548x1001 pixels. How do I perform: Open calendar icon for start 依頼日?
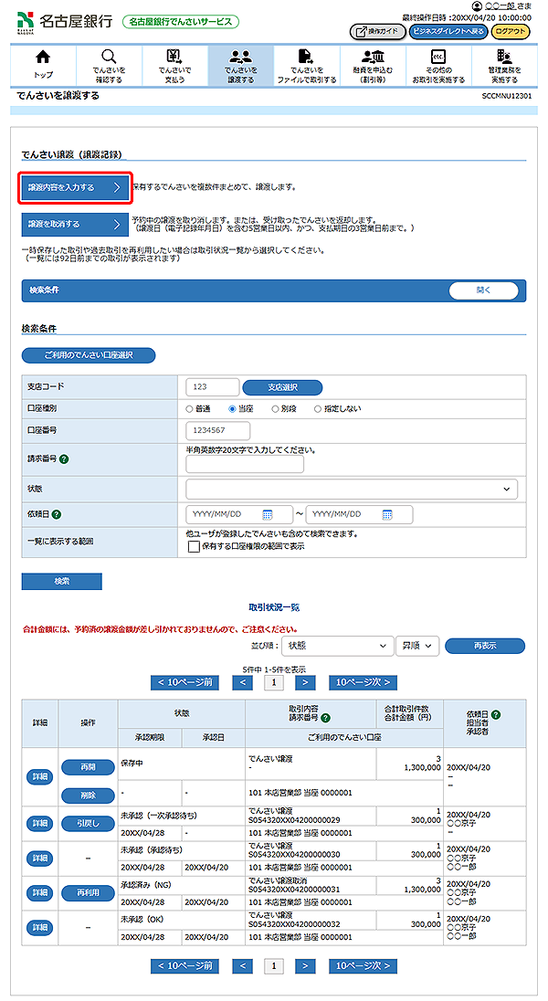268,514
